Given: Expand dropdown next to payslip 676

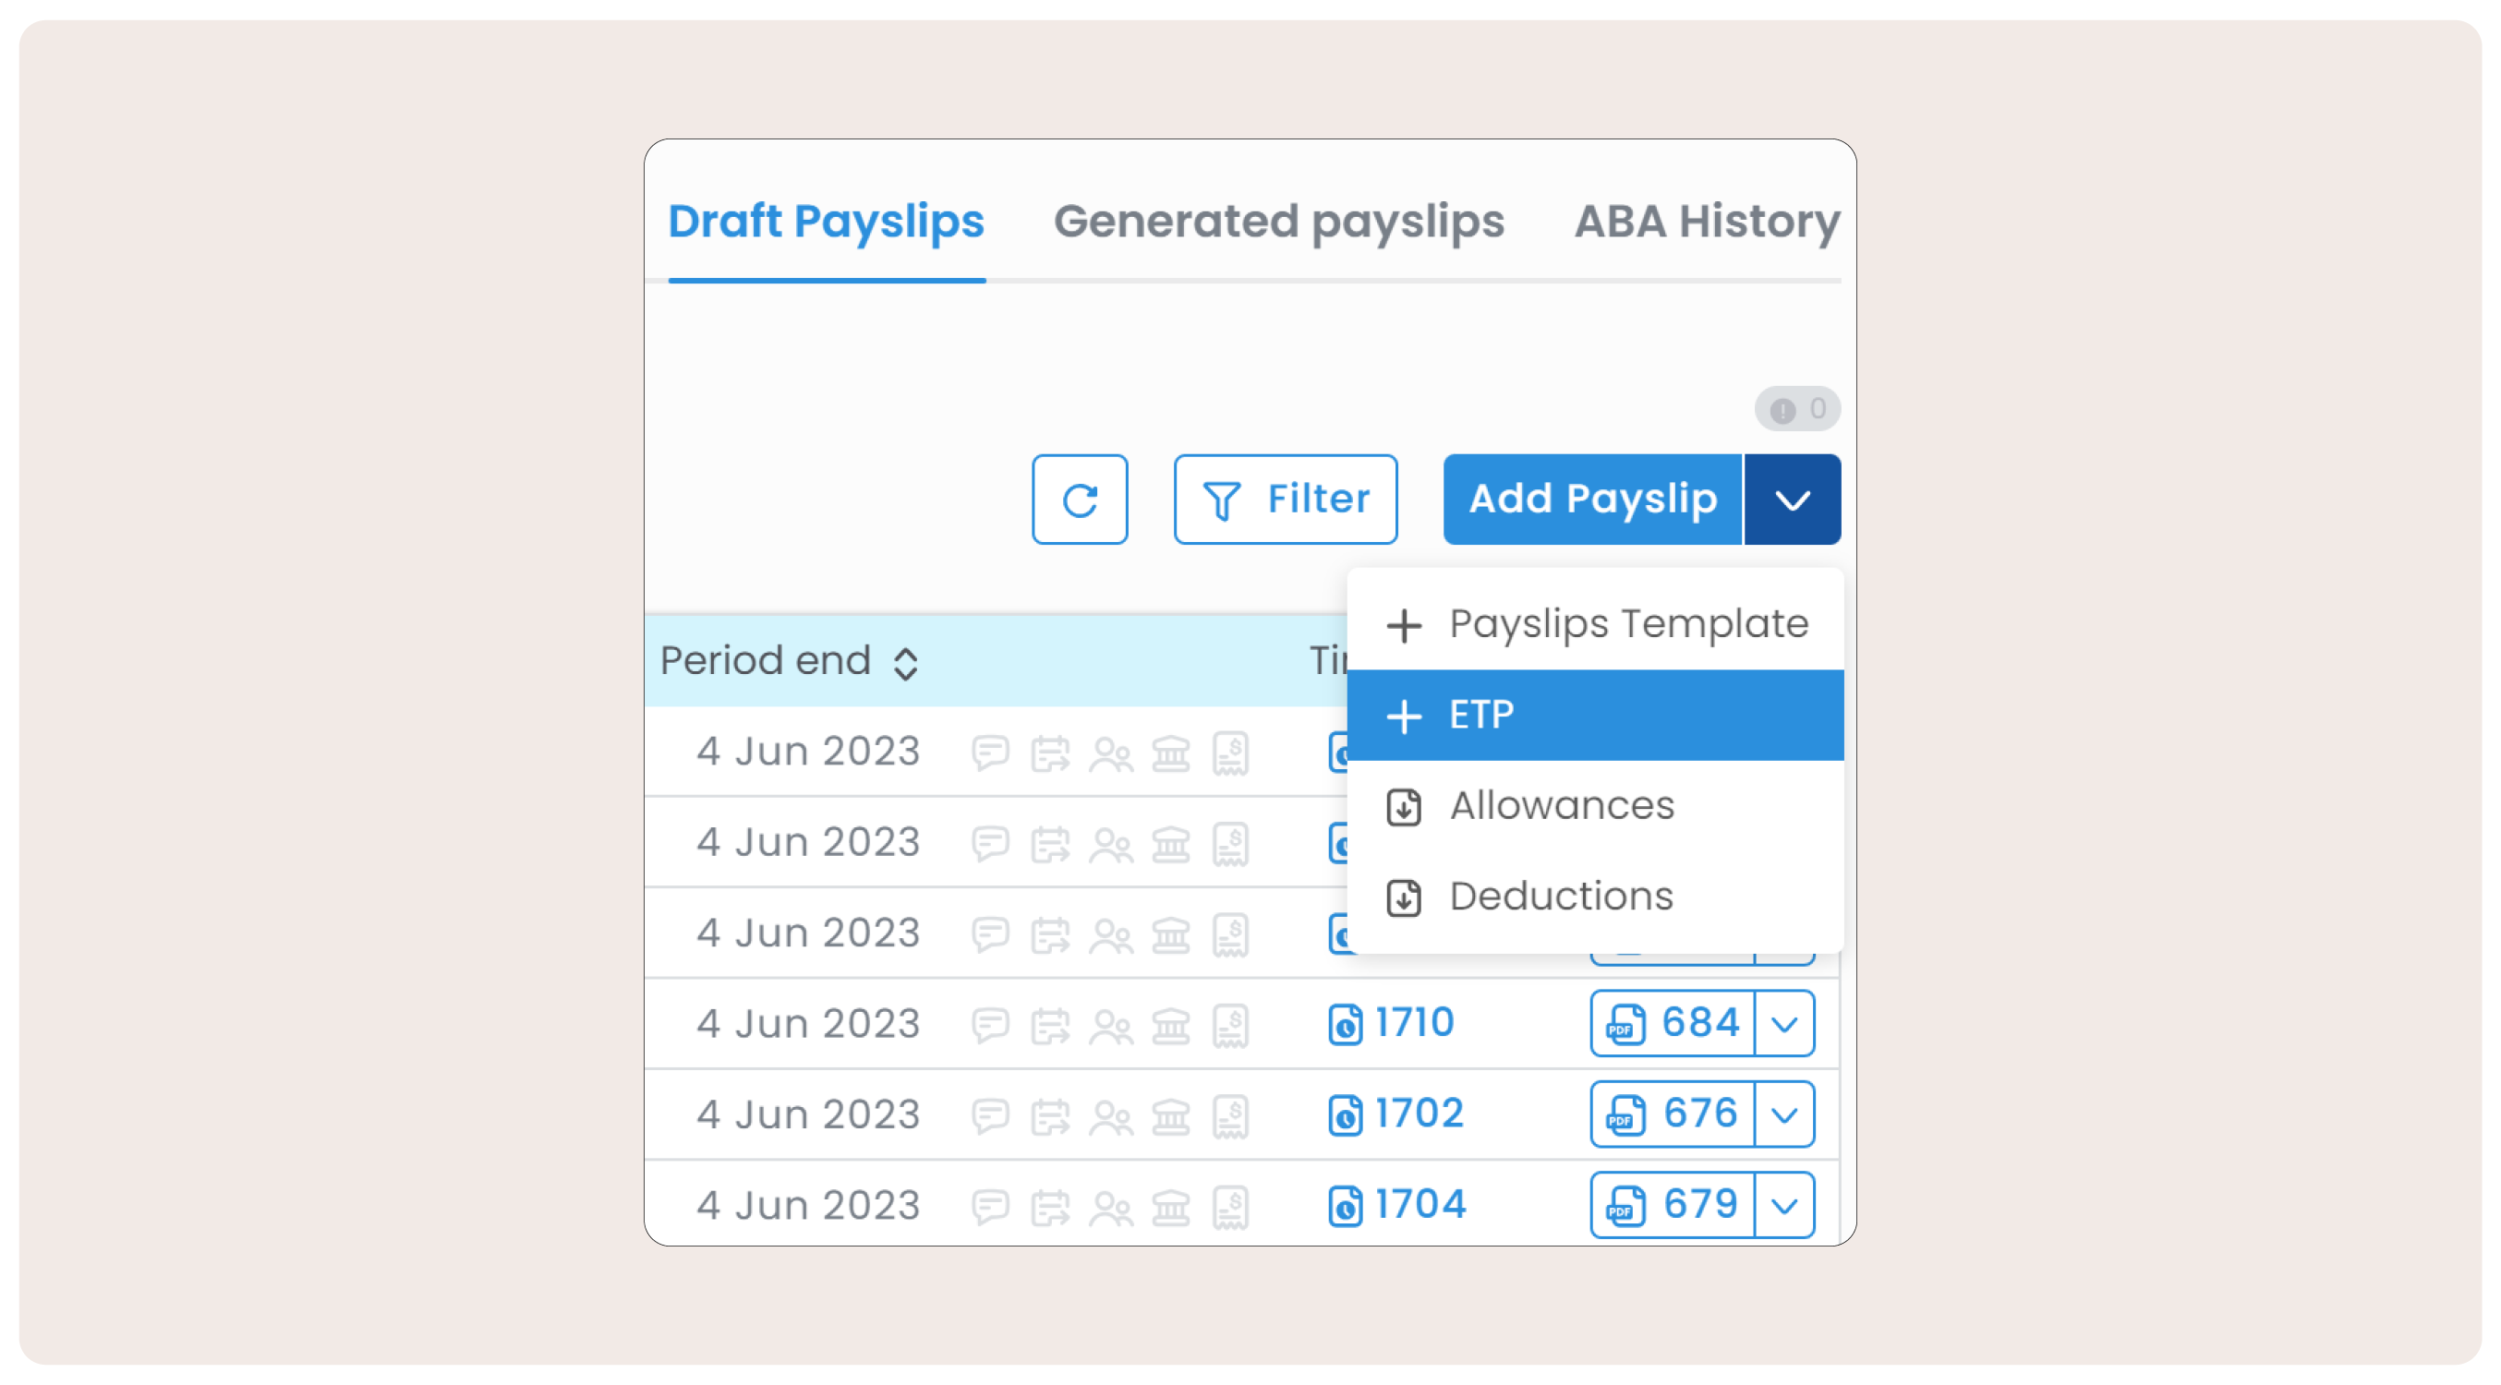Looking at the screenshot, I should click(x=1783, y=1114).
